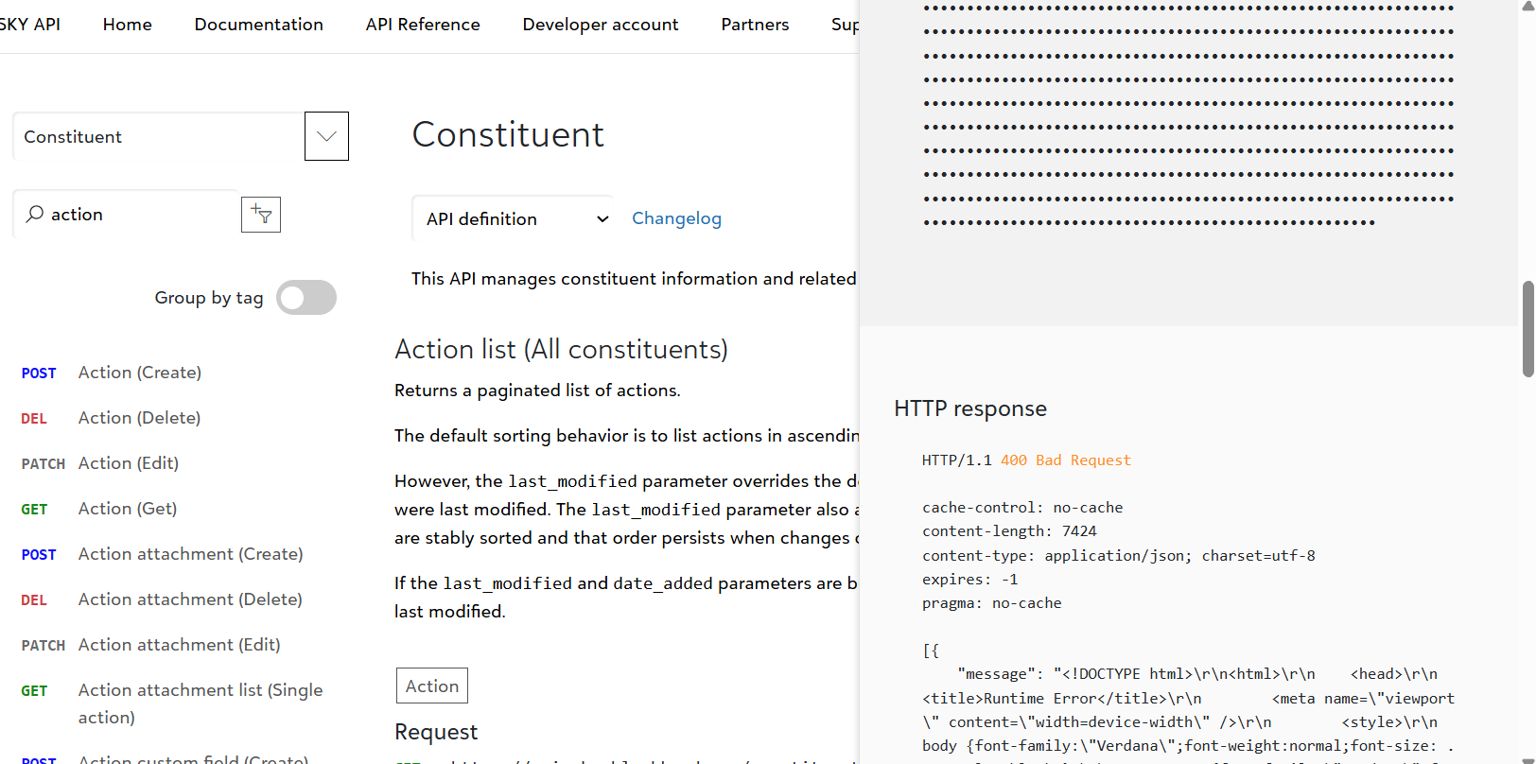This screenshot has height=764, width=1536.
Task: Open the Partners menu item
Action: [x=755, y=25]
